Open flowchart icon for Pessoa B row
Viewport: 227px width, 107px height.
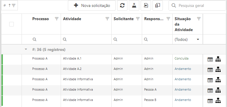click(x=218, y=101)
